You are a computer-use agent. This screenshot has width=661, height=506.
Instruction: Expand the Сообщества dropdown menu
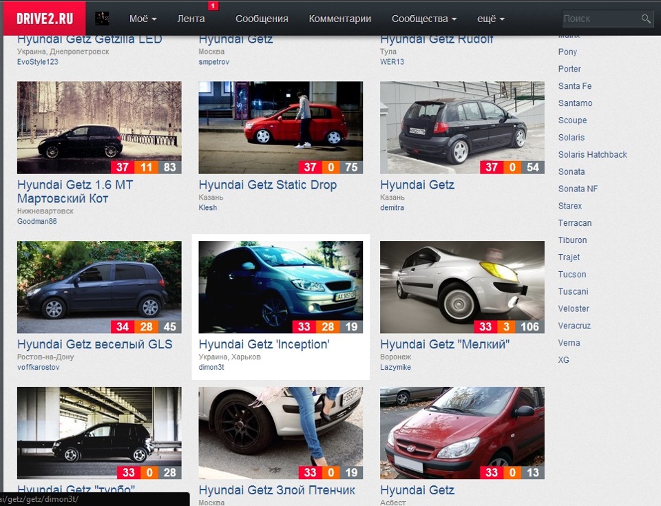click(x=424, y=19)
